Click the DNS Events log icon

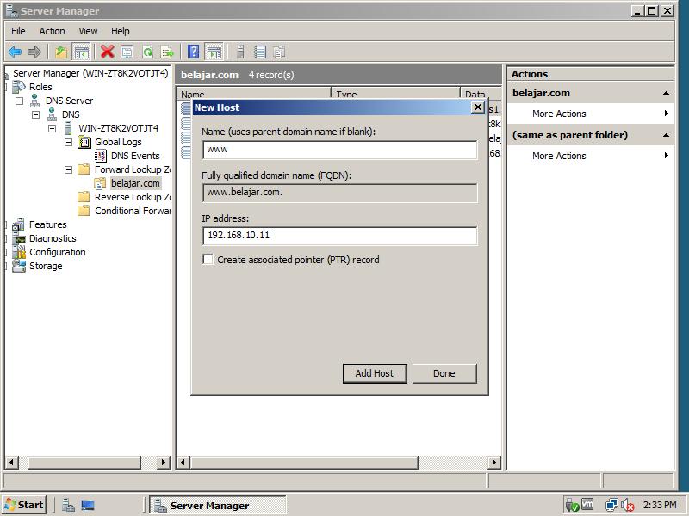point(101,156)
